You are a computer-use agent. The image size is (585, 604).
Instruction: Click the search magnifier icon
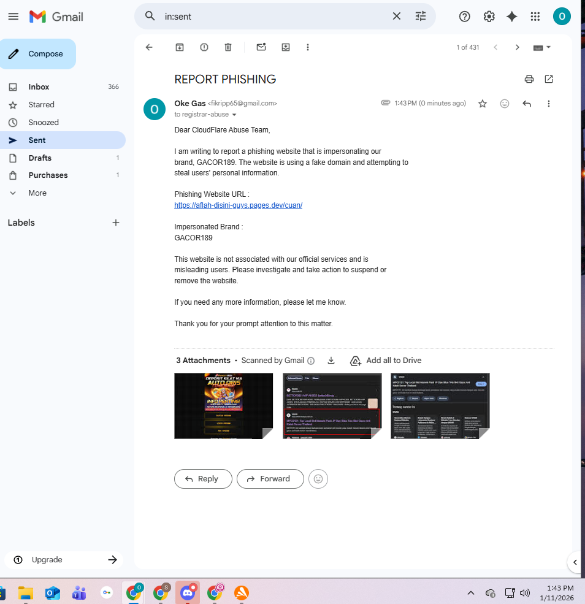[150, 16]
